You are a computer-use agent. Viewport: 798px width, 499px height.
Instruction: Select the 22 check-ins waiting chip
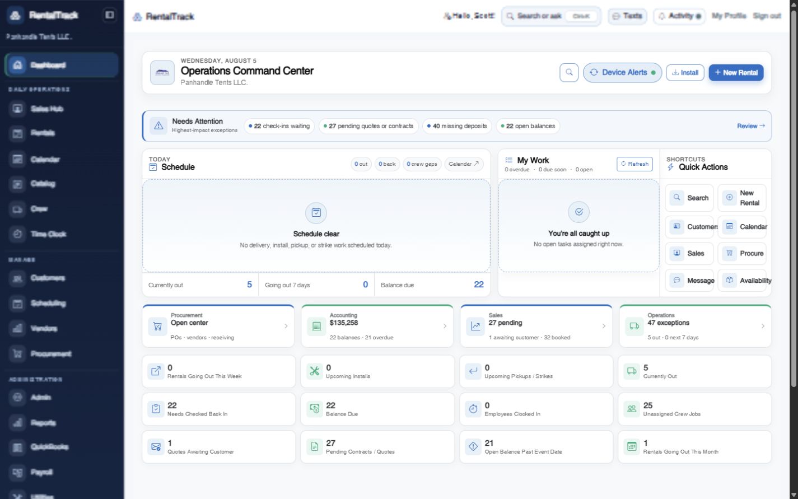click(279, 126)
